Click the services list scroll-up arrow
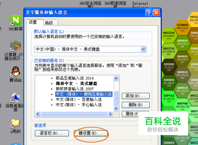The width and height of the screenshot is (198, 145). pyautogui.click(x=116, y=78)
